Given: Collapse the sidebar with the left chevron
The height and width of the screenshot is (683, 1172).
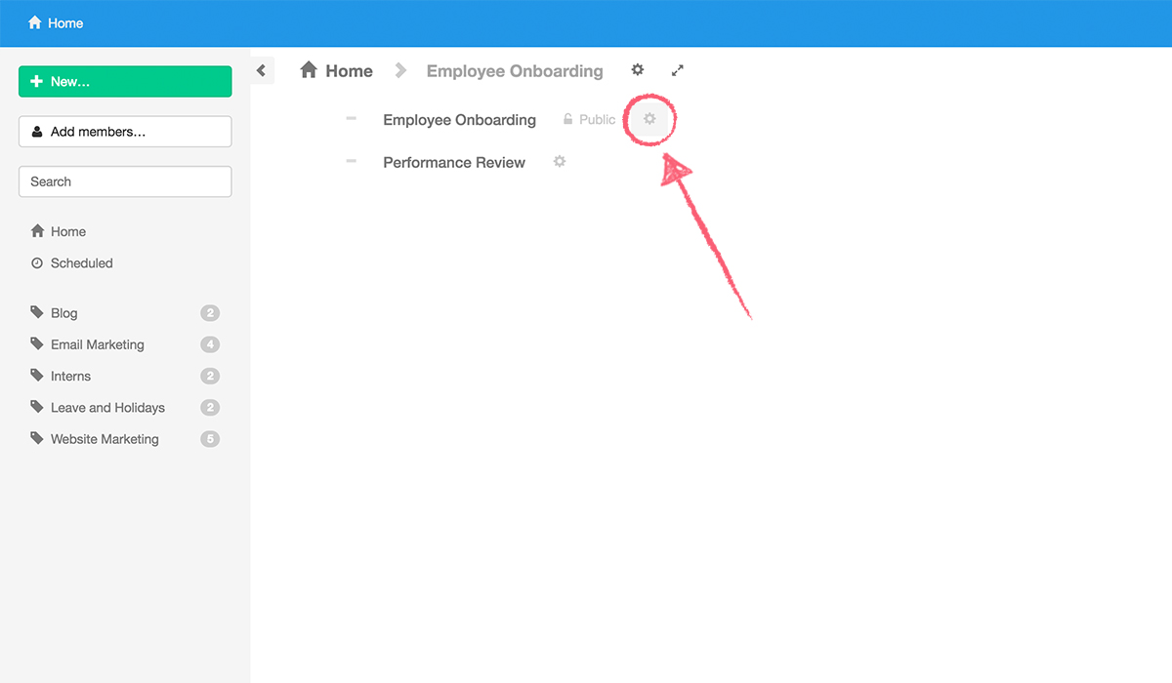Looking at the screenshot, I should pyautogui.click(x=262, y=70).
